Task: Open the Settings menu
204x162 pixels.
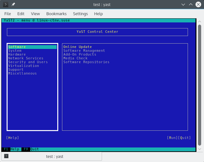Action: pyautogui.click(x=80, y=14)
